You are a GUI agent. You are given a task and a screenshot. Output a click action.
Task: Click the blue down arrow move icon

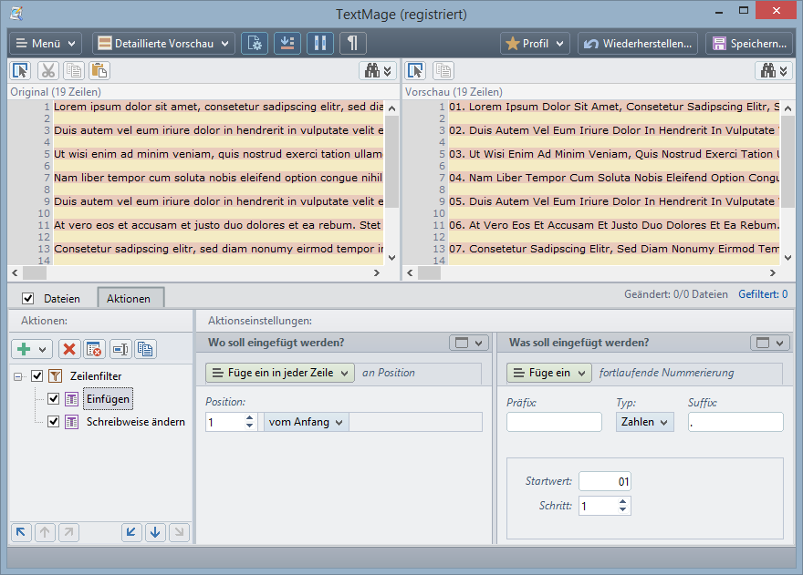(156, 532)
